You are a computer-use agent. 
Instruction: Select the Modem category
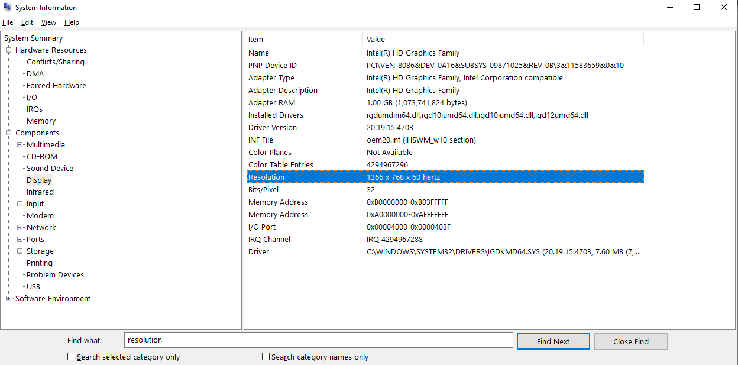pyautogui.click(x=40, y=216)
